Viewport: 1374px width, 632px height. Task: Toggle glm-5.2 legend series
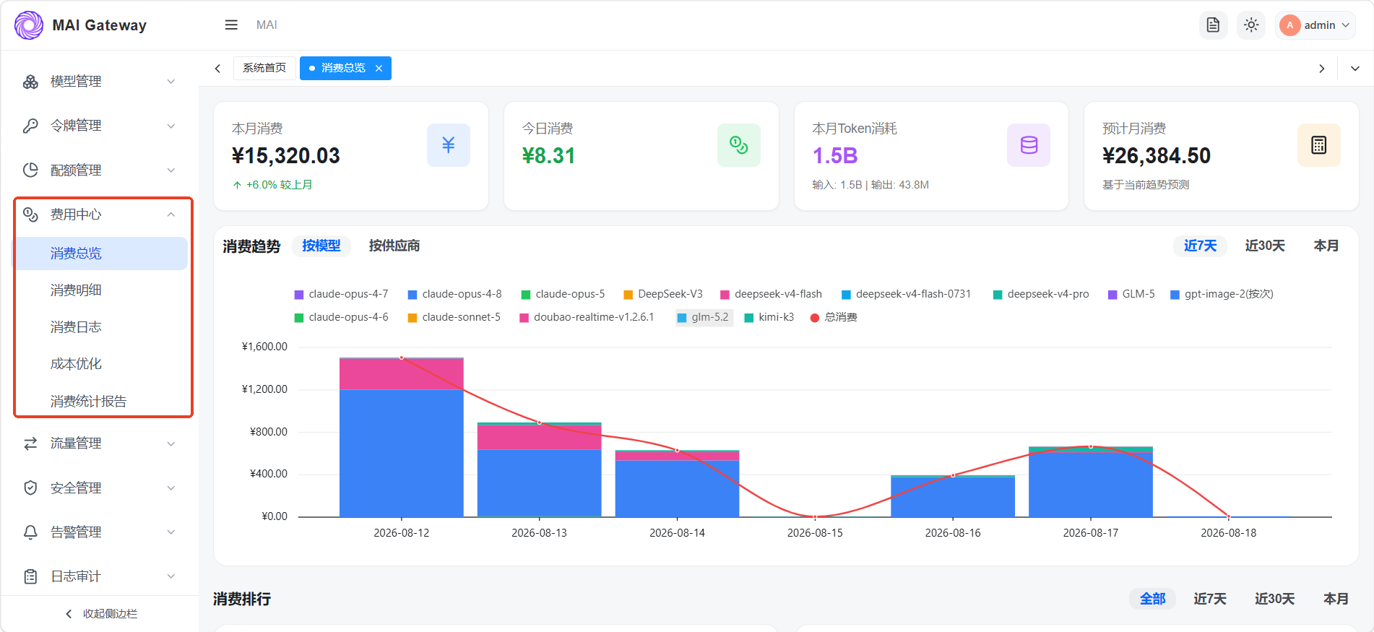(x=703, y=317)
